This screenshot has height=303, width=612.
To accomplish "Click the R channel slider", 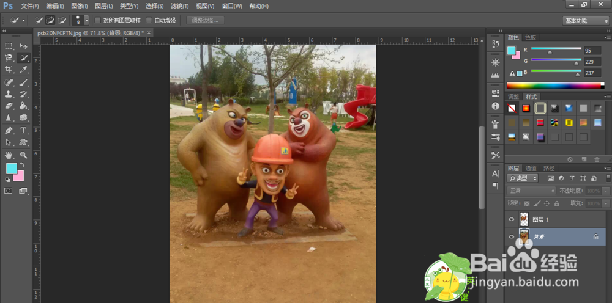I will (x=556, y=50).
